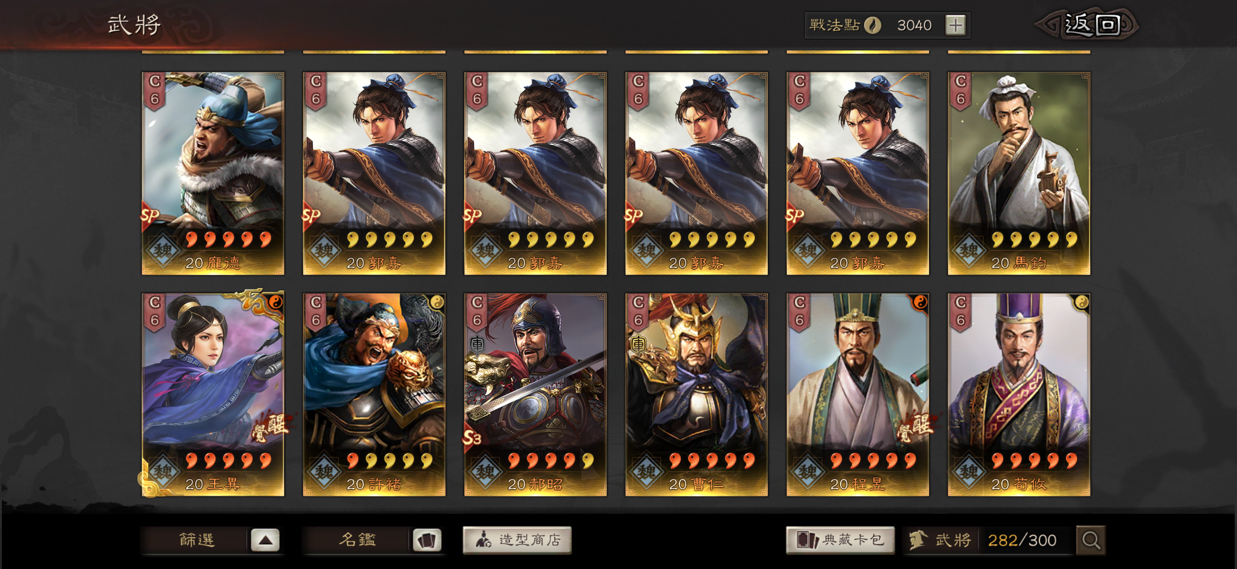Open the 造型商店 skin shop
1237x569 pixels.
pyautogui.click(x=517, y=540)
